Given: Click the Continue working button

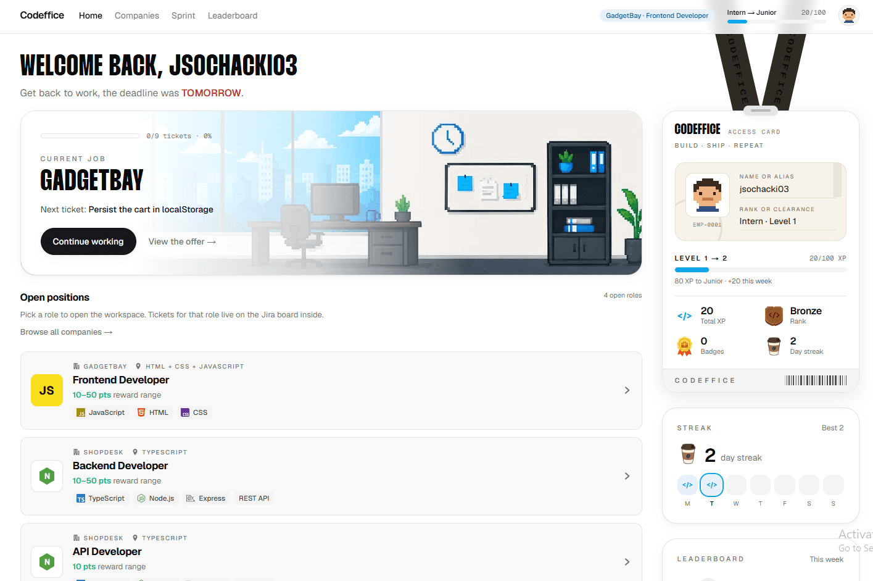Looking at the screenshot, I should [88, 241].
